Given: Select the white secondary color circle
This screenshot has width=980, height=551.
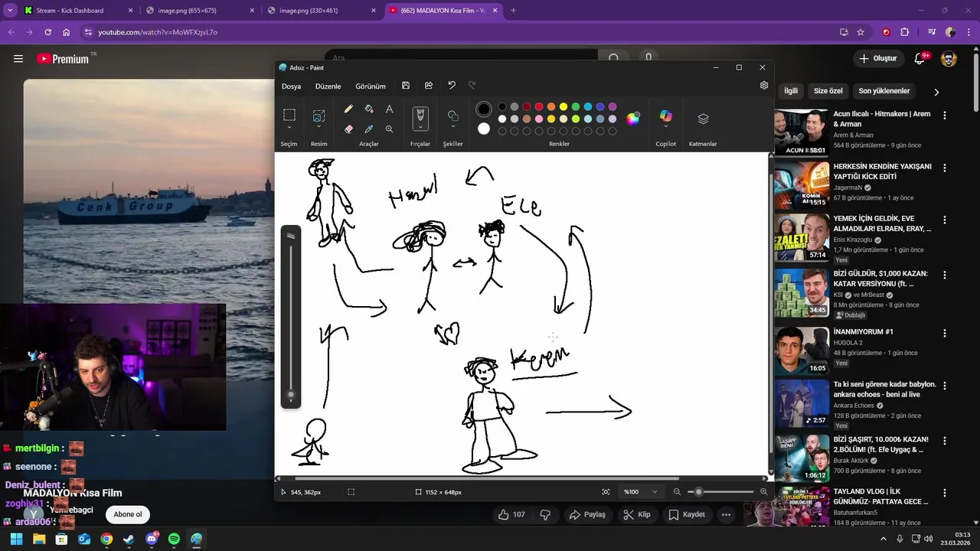Looking at the screenshot, I should click(483, 129).
